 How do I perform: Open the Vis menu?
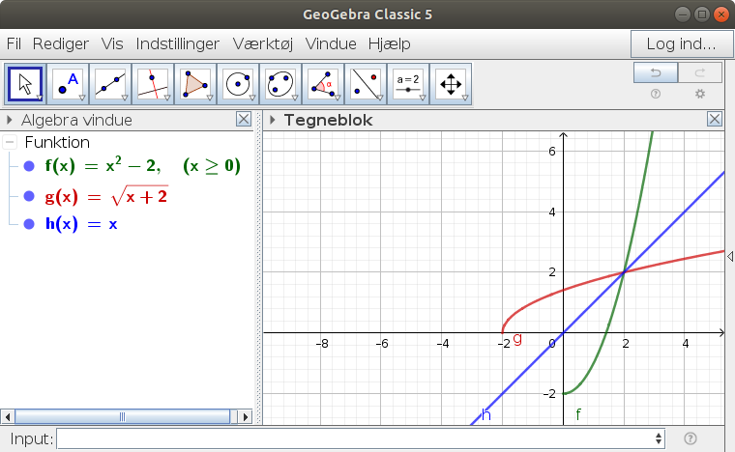(x=112, y=44)
